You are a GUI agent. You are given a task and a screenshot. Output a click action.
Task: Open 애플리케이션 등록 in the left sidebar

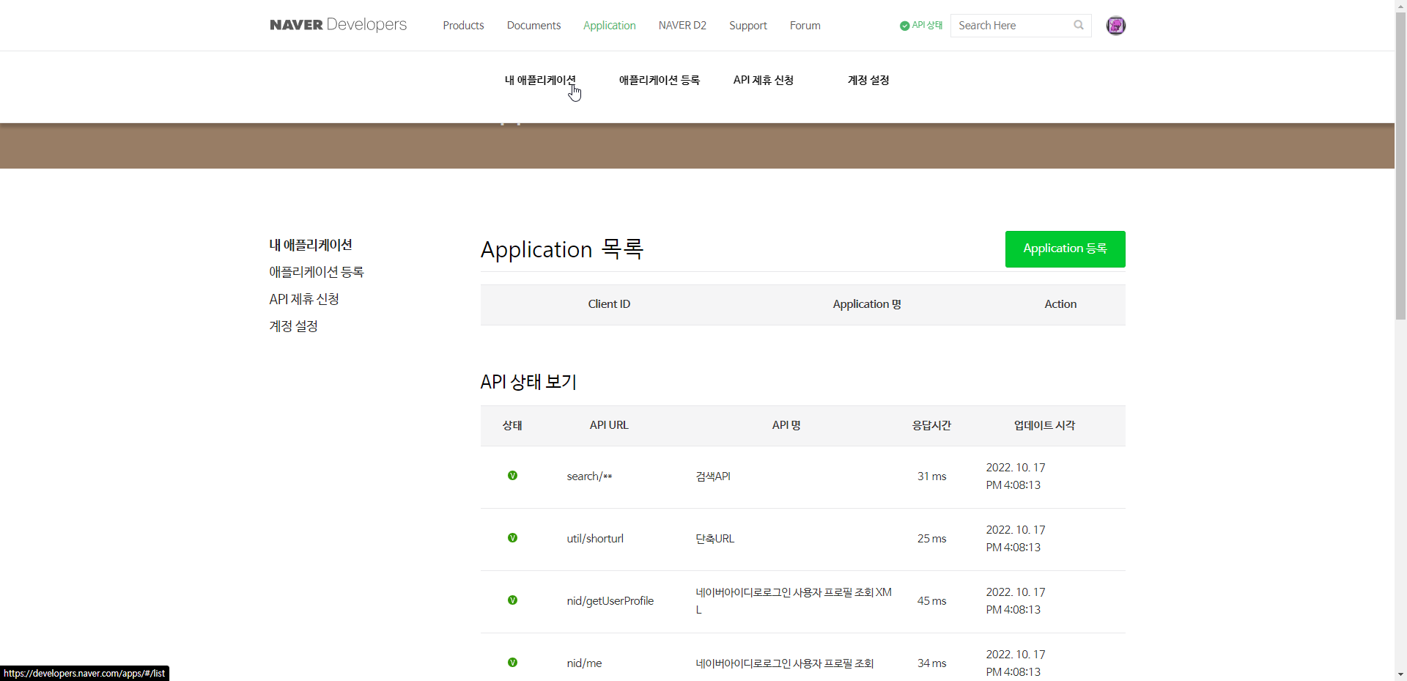point(317,272)
